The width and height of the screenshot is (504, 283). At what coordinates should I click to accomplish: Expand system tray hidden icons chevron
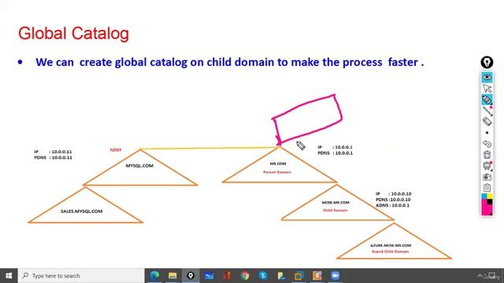(480, 276)
